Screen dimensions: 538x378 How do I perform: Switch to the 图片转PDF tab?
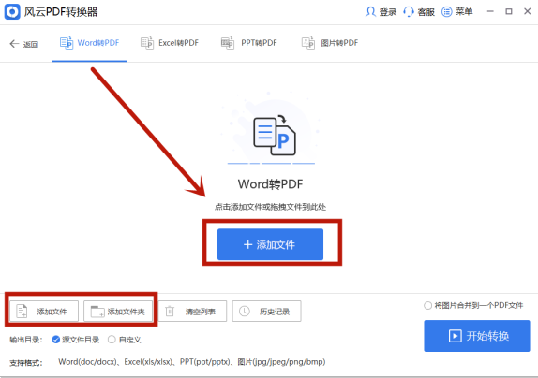coord(330,43)
